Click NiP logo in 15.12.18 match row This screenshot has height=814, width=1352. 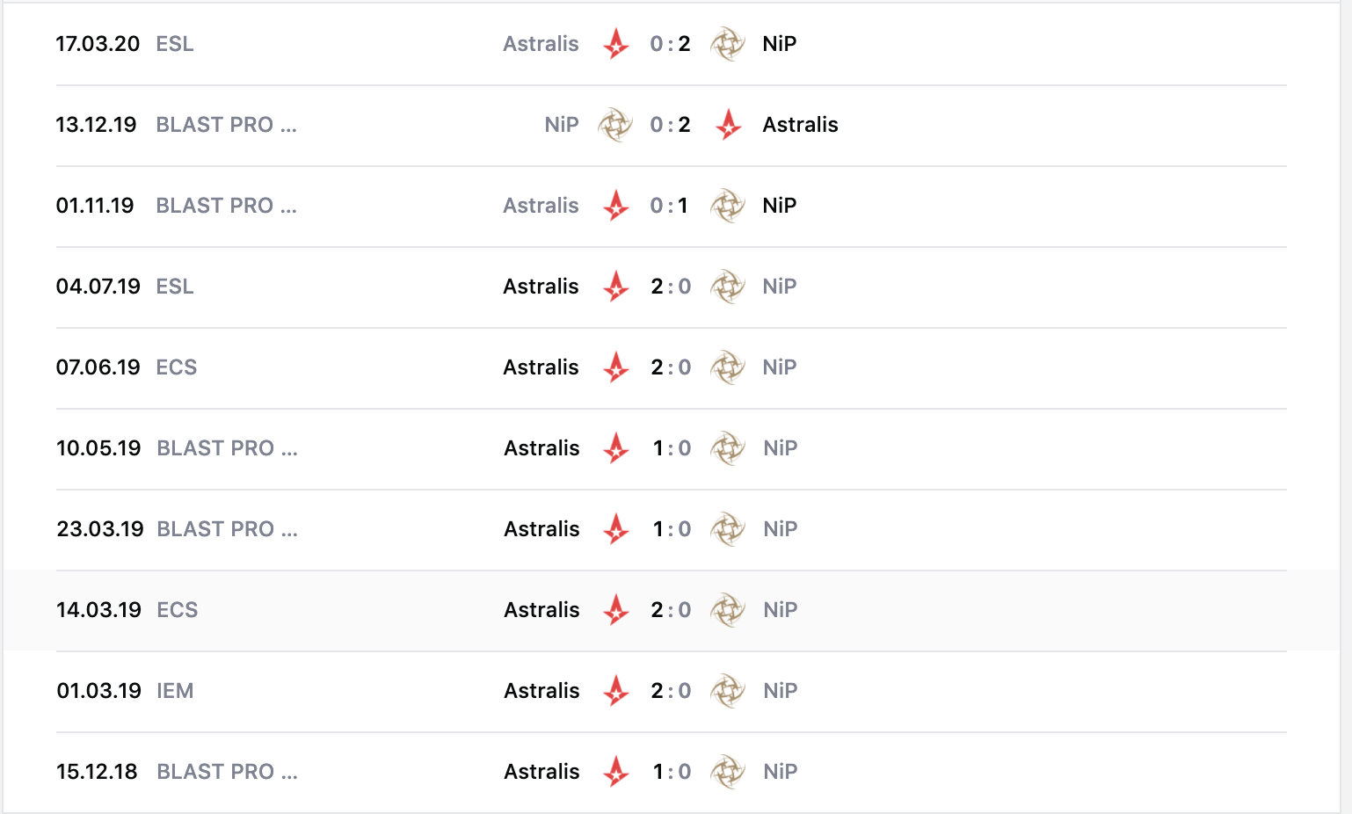(x=728, y=772)
